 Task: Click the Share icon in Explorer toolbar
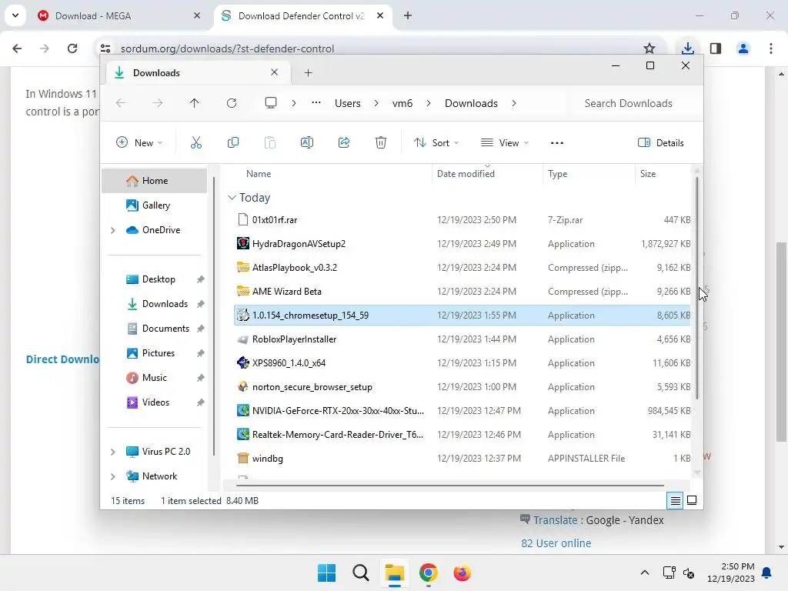click(x=344, y=142)
